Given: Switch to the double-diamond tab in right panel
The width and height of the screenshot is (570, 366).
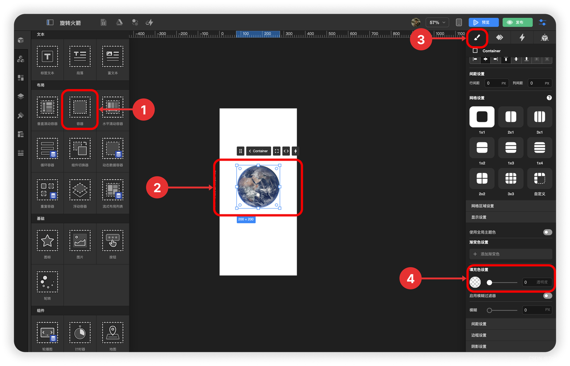Looking at the screenshot, I should [x=500, y=38].
